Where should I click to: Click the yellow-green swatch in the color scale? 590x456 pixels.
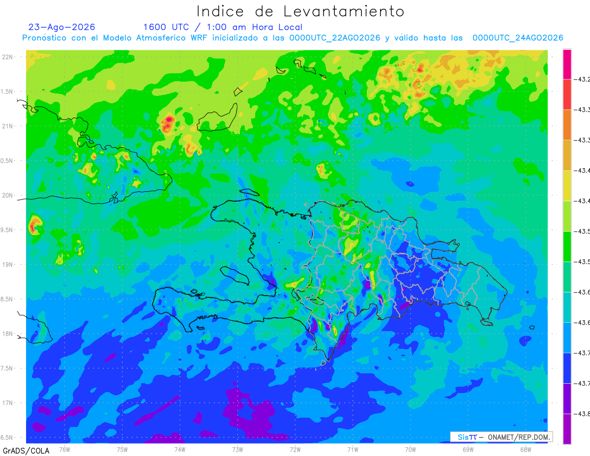click(x=567, y=216)
